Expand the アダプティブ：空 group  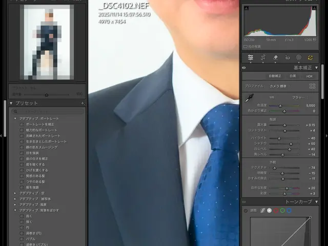[x=15, y=193]
